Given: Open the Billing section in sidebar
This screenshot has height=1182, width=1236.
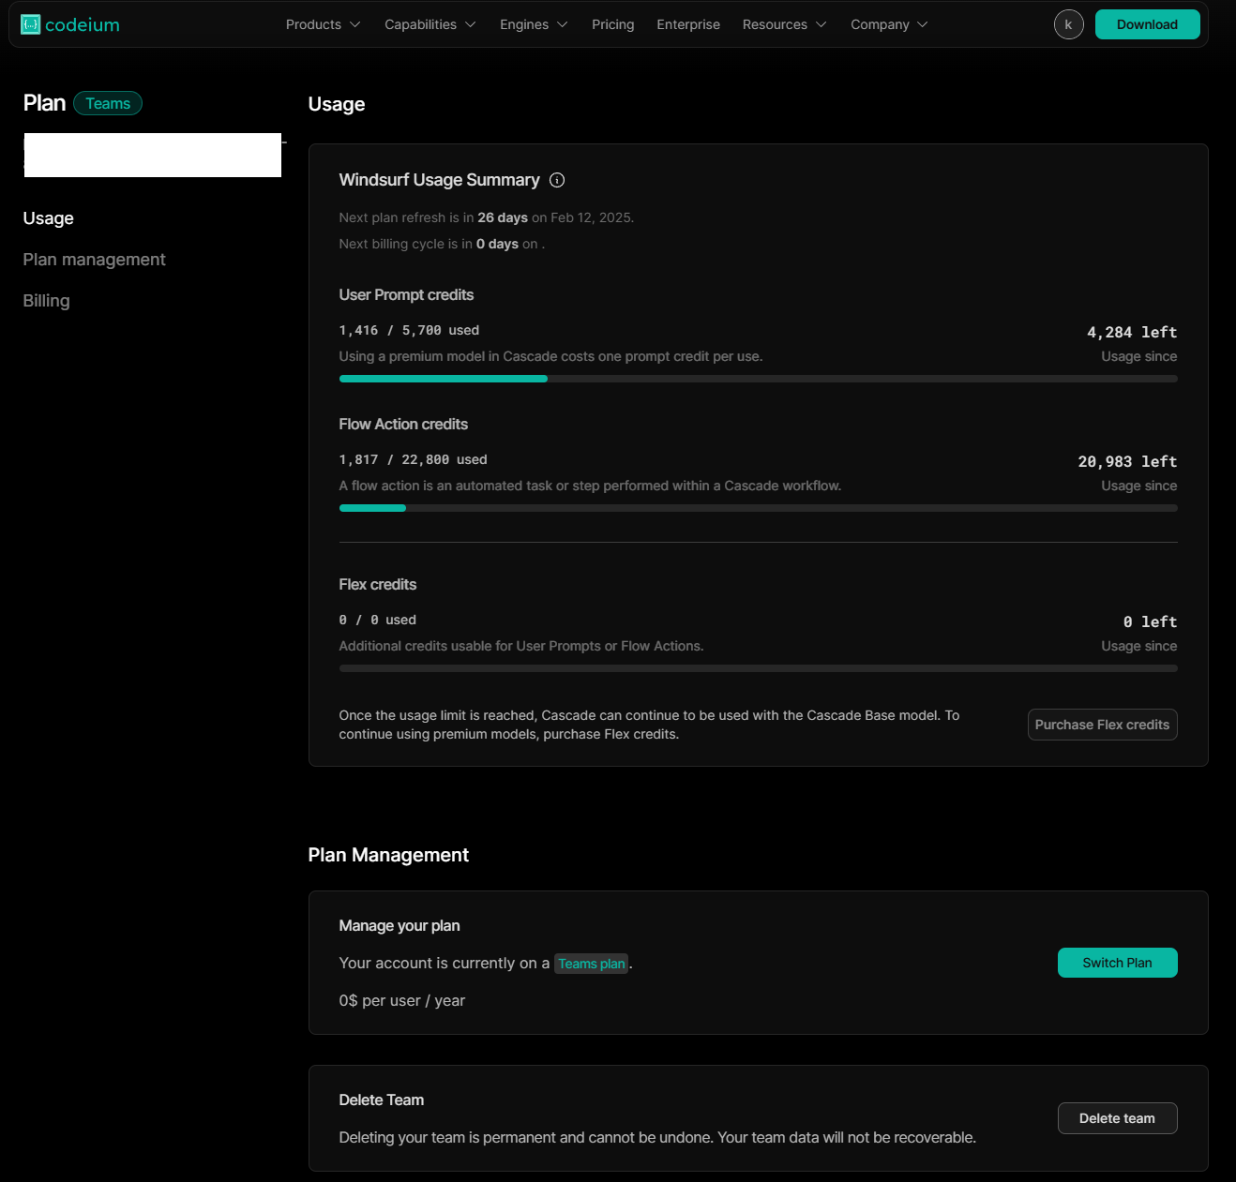Looking at the screenshot, I should click(x=46, y=301).
